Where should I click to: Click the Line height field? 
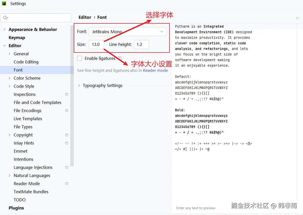pos(141,44)
